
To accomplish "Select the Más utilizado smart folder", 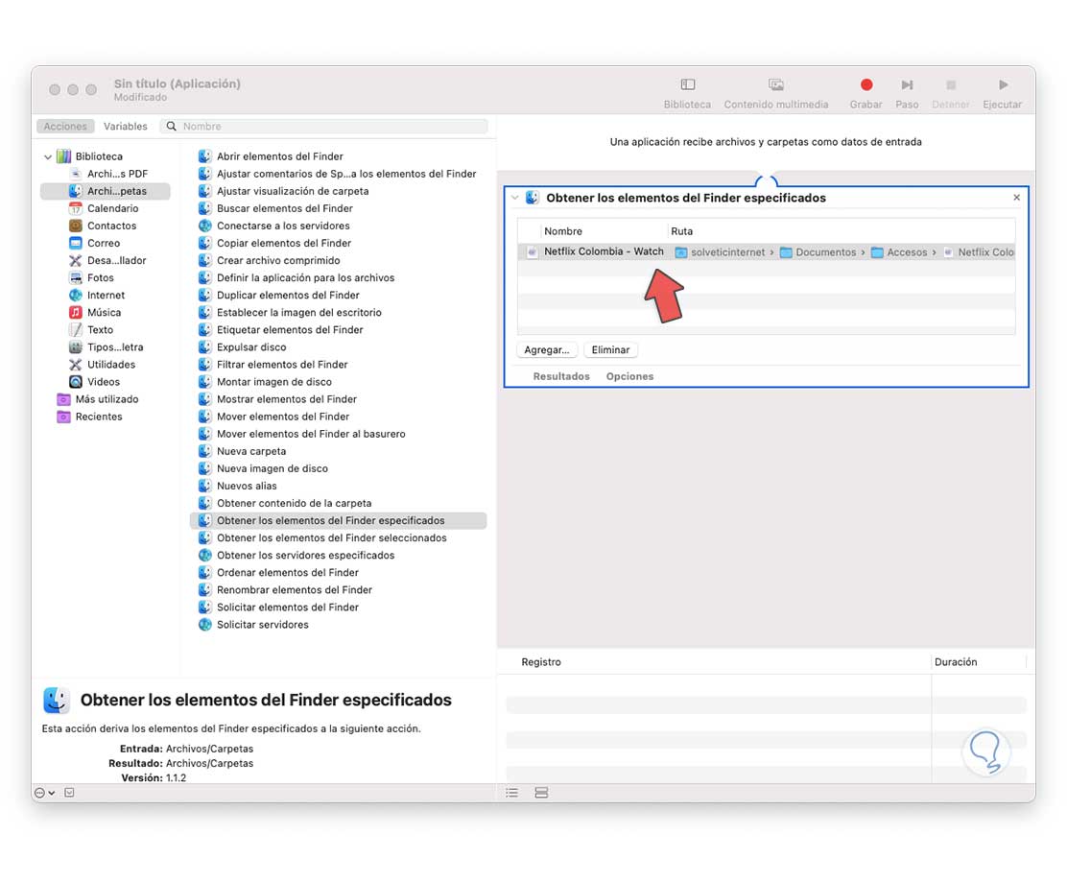I will coord(98,399).
